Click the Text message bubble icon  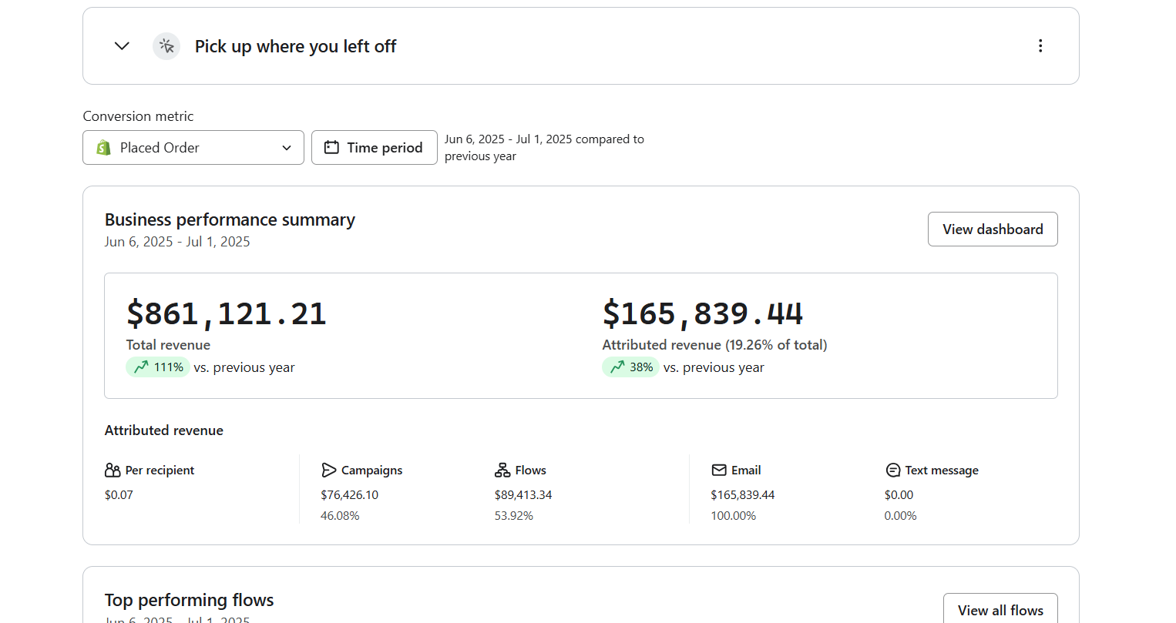coord(893,471)
